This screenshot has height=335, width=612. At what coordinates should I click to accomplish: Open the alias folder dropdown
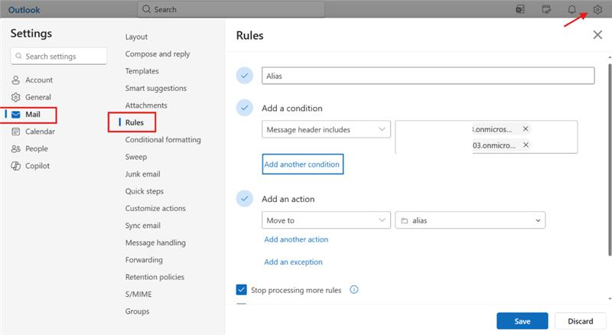470,220
